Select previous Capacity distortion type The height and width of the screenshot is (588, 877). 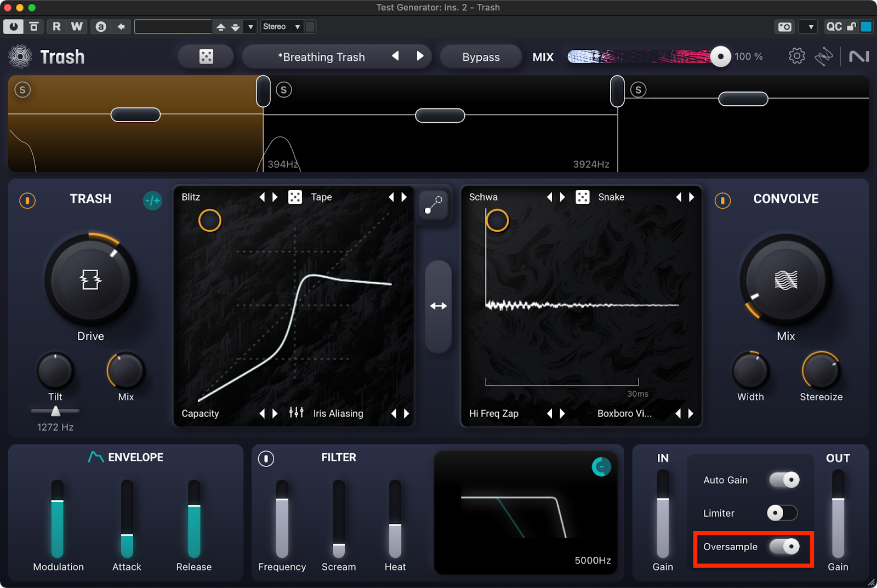(262, 413)
